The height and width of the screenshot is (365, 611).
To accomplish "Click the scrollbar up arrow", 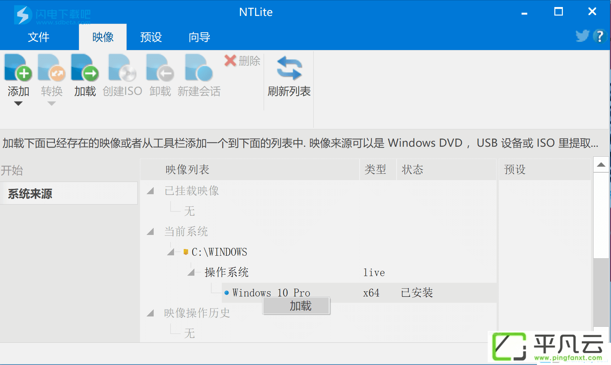I will 601,165.
